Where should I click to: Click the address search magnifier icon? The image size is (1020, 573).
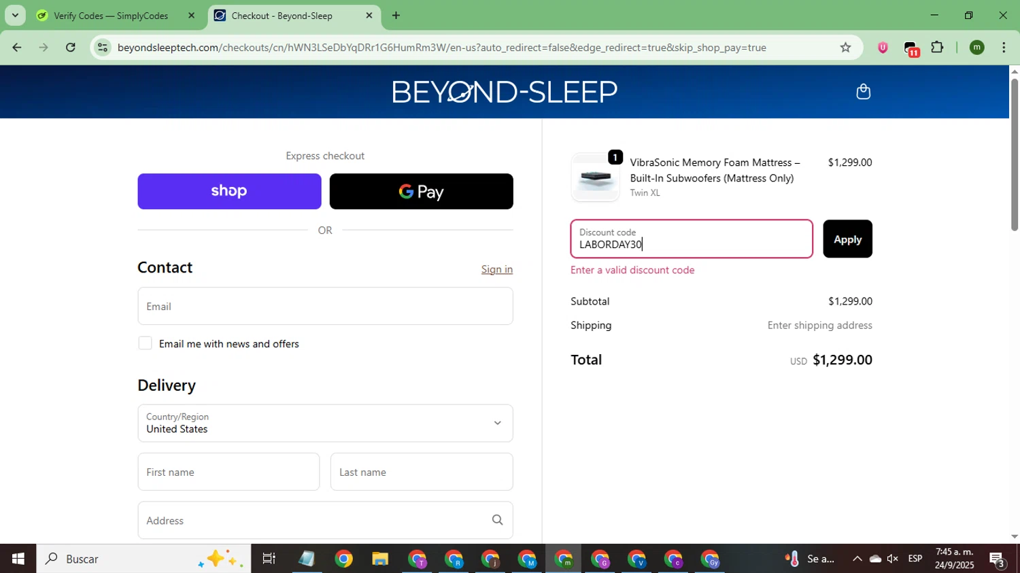point(497,520)
